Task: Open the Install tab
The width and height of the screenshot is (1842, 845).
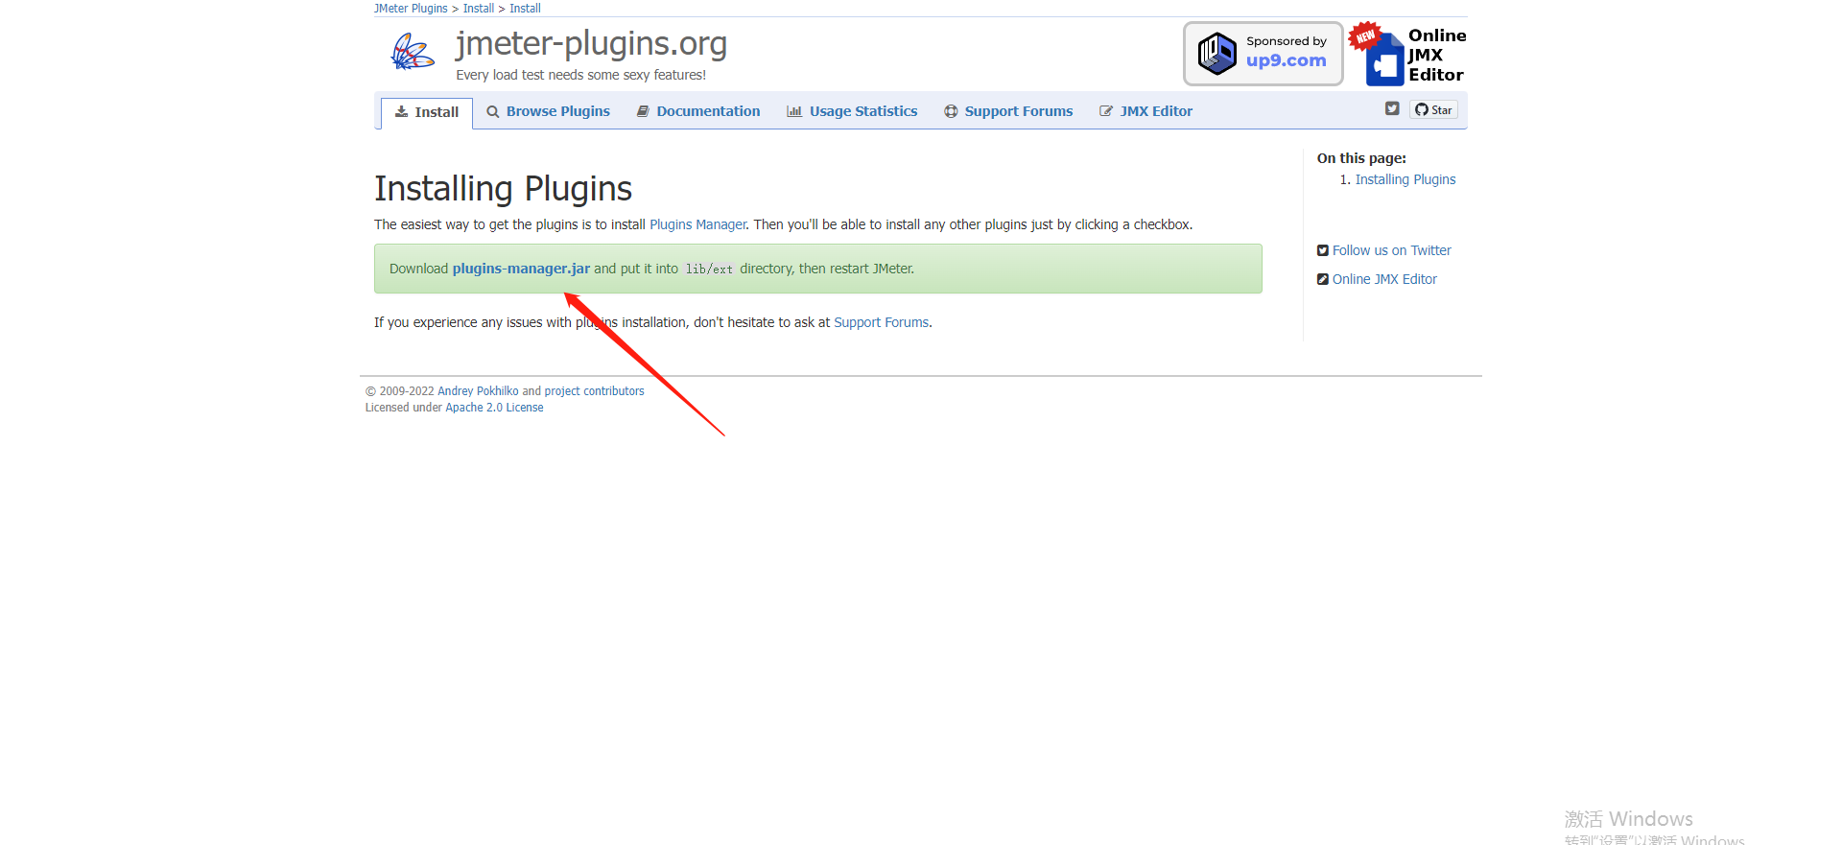Action: click(x=427, y=112)
